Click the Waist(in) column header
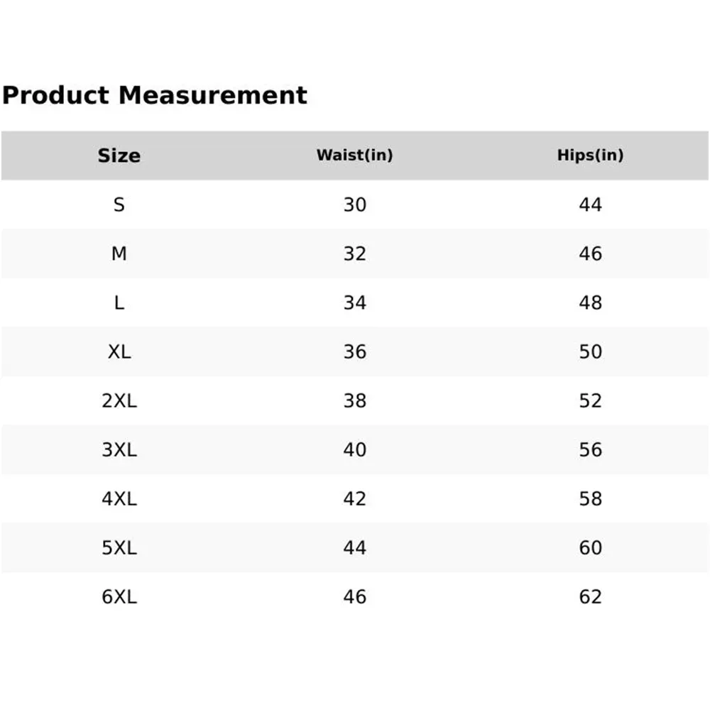Image resolution: width=710 pixels, height=710 pixels. (354, 155)
